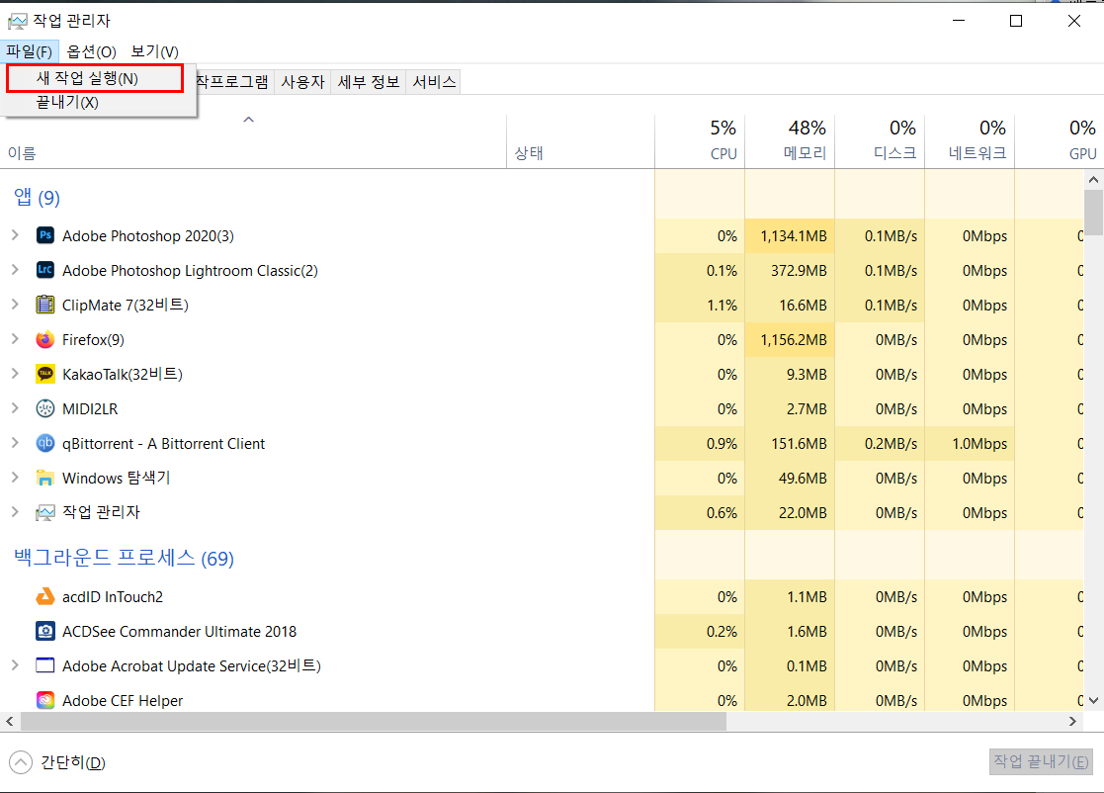The image size is (1104, 793).
Task: Click the Adobe Acrobat Update Service icon
Action: [x=45, y=665]
